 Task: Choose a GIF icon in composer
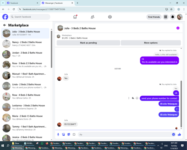pyautogui.click(x=74, y=135)
